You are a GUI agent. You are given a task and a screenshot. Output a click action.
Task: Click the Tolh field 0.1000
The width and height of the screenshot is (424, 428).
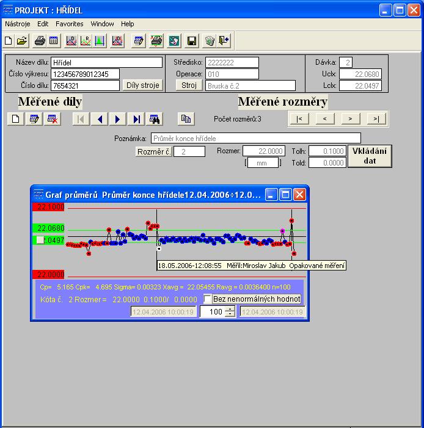coord(327,151)
